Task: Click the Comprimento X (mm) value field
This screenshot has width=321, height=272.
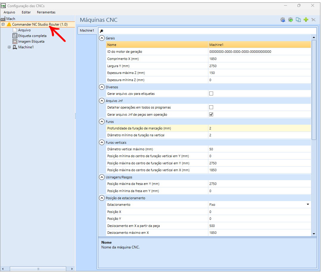Action: pos(259,59)
